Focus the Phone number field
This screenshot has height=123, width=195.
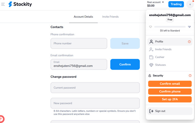point(79,44)
